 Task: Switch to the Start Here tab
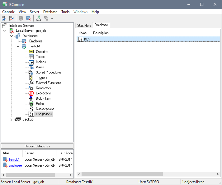(x=84, y=25)
